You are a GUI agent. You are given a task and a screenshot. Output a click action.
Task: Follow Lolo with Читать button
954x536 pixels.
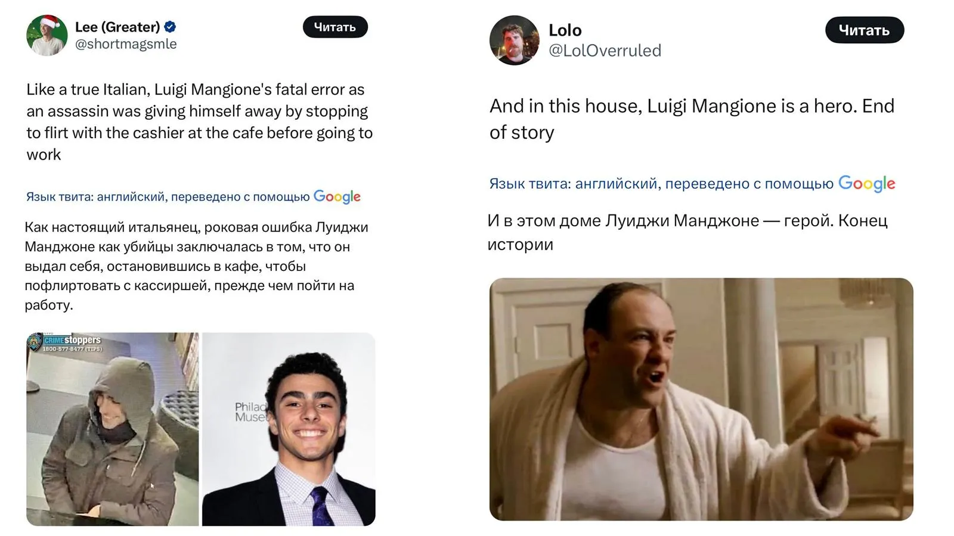coord(865,30)
